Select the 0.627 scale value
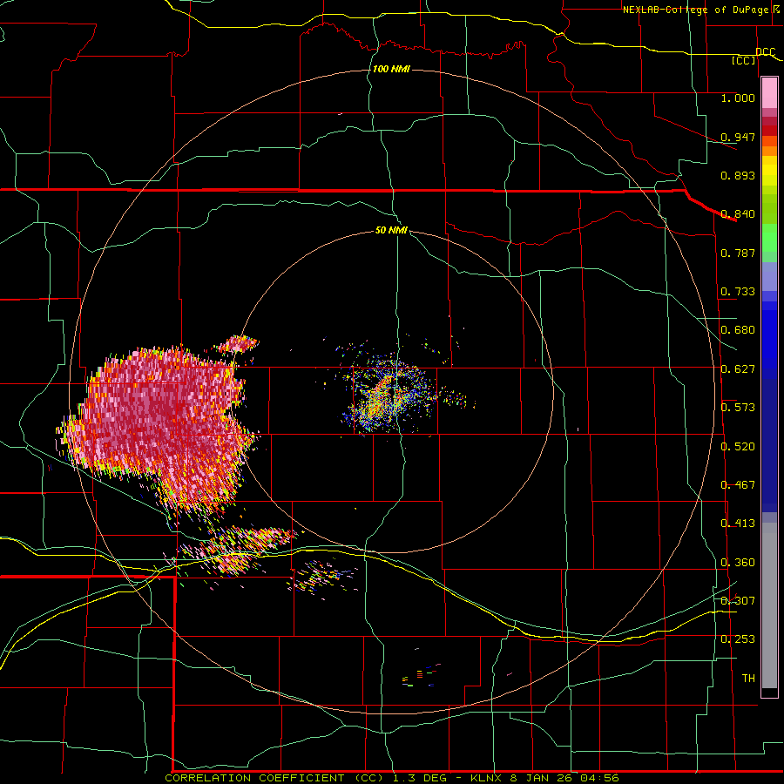Screen dimensions: 784x784 738,369
